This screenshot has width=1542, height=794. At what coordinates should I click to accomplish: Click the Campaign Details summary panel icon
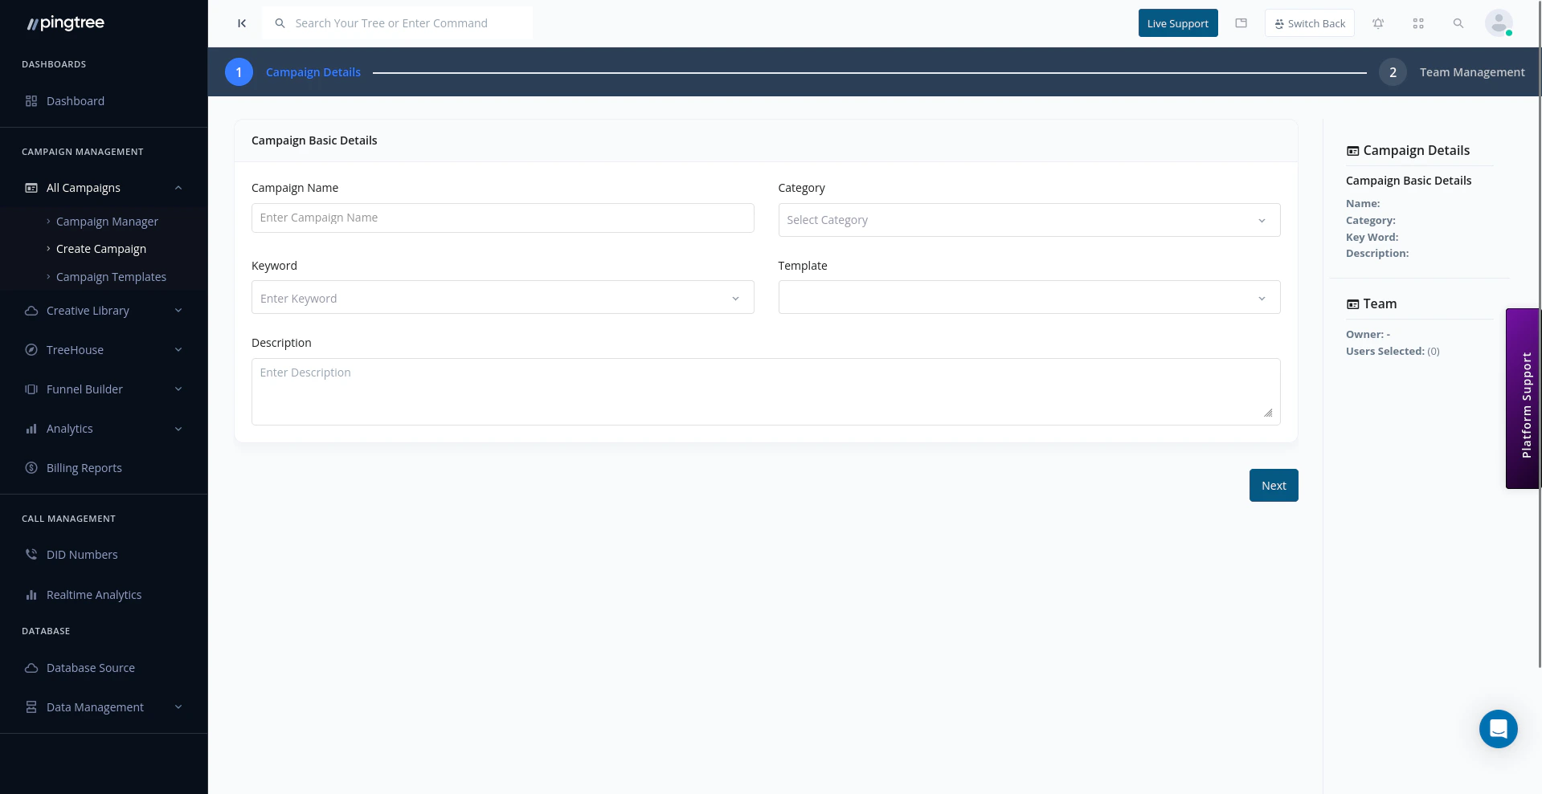tap(1353, 151)
